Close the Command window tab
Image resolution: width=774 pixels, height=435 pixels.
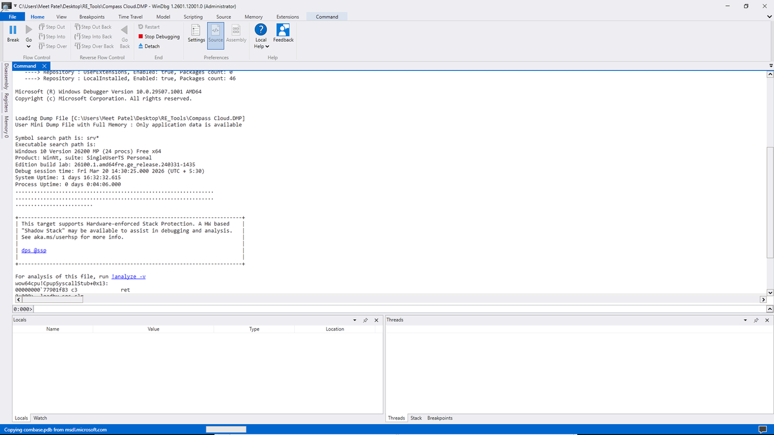tap(44, 66)
